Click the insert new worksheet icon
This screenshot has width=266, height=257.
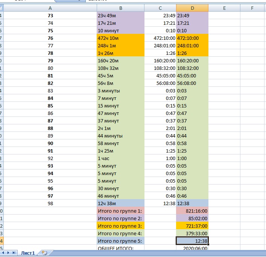pos(44,253)
